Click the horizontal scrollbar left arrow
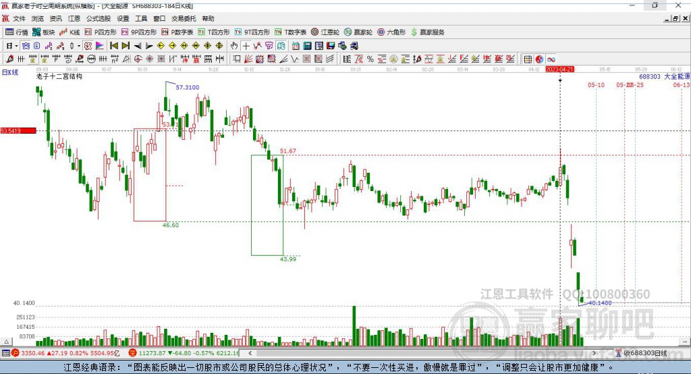This screenshot has height=374, width=691. click(x=250, y=353)
